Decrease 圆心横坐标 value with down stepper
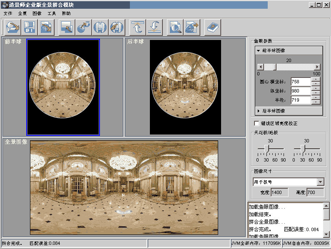 click(316, 84)
